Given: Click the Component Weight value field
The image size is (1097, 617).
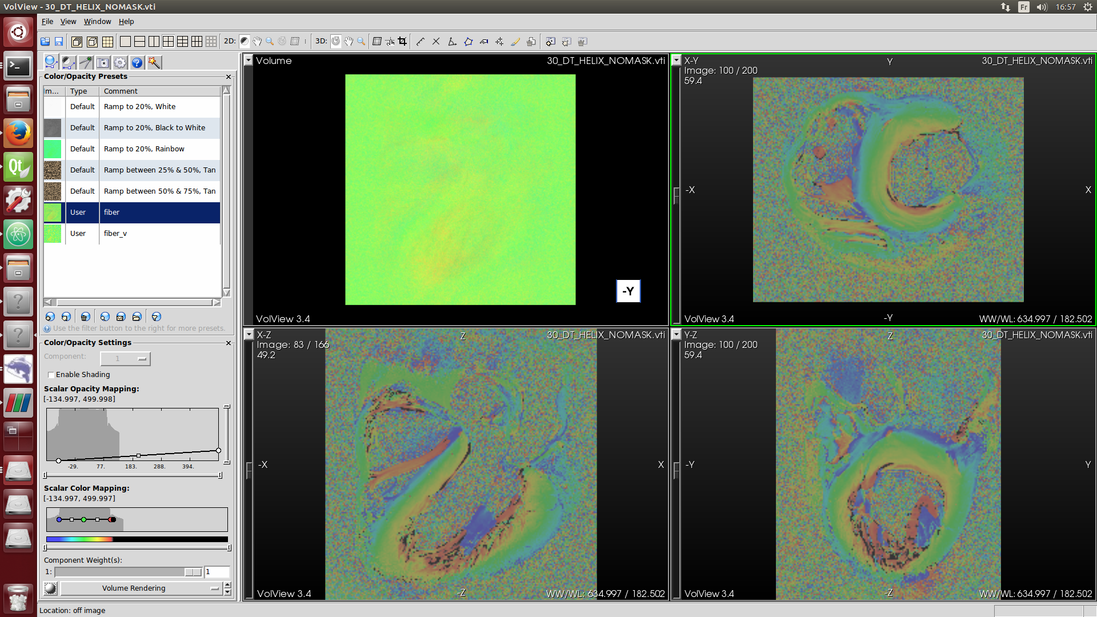Looking at the screenshot, I should tap(217, 572).
